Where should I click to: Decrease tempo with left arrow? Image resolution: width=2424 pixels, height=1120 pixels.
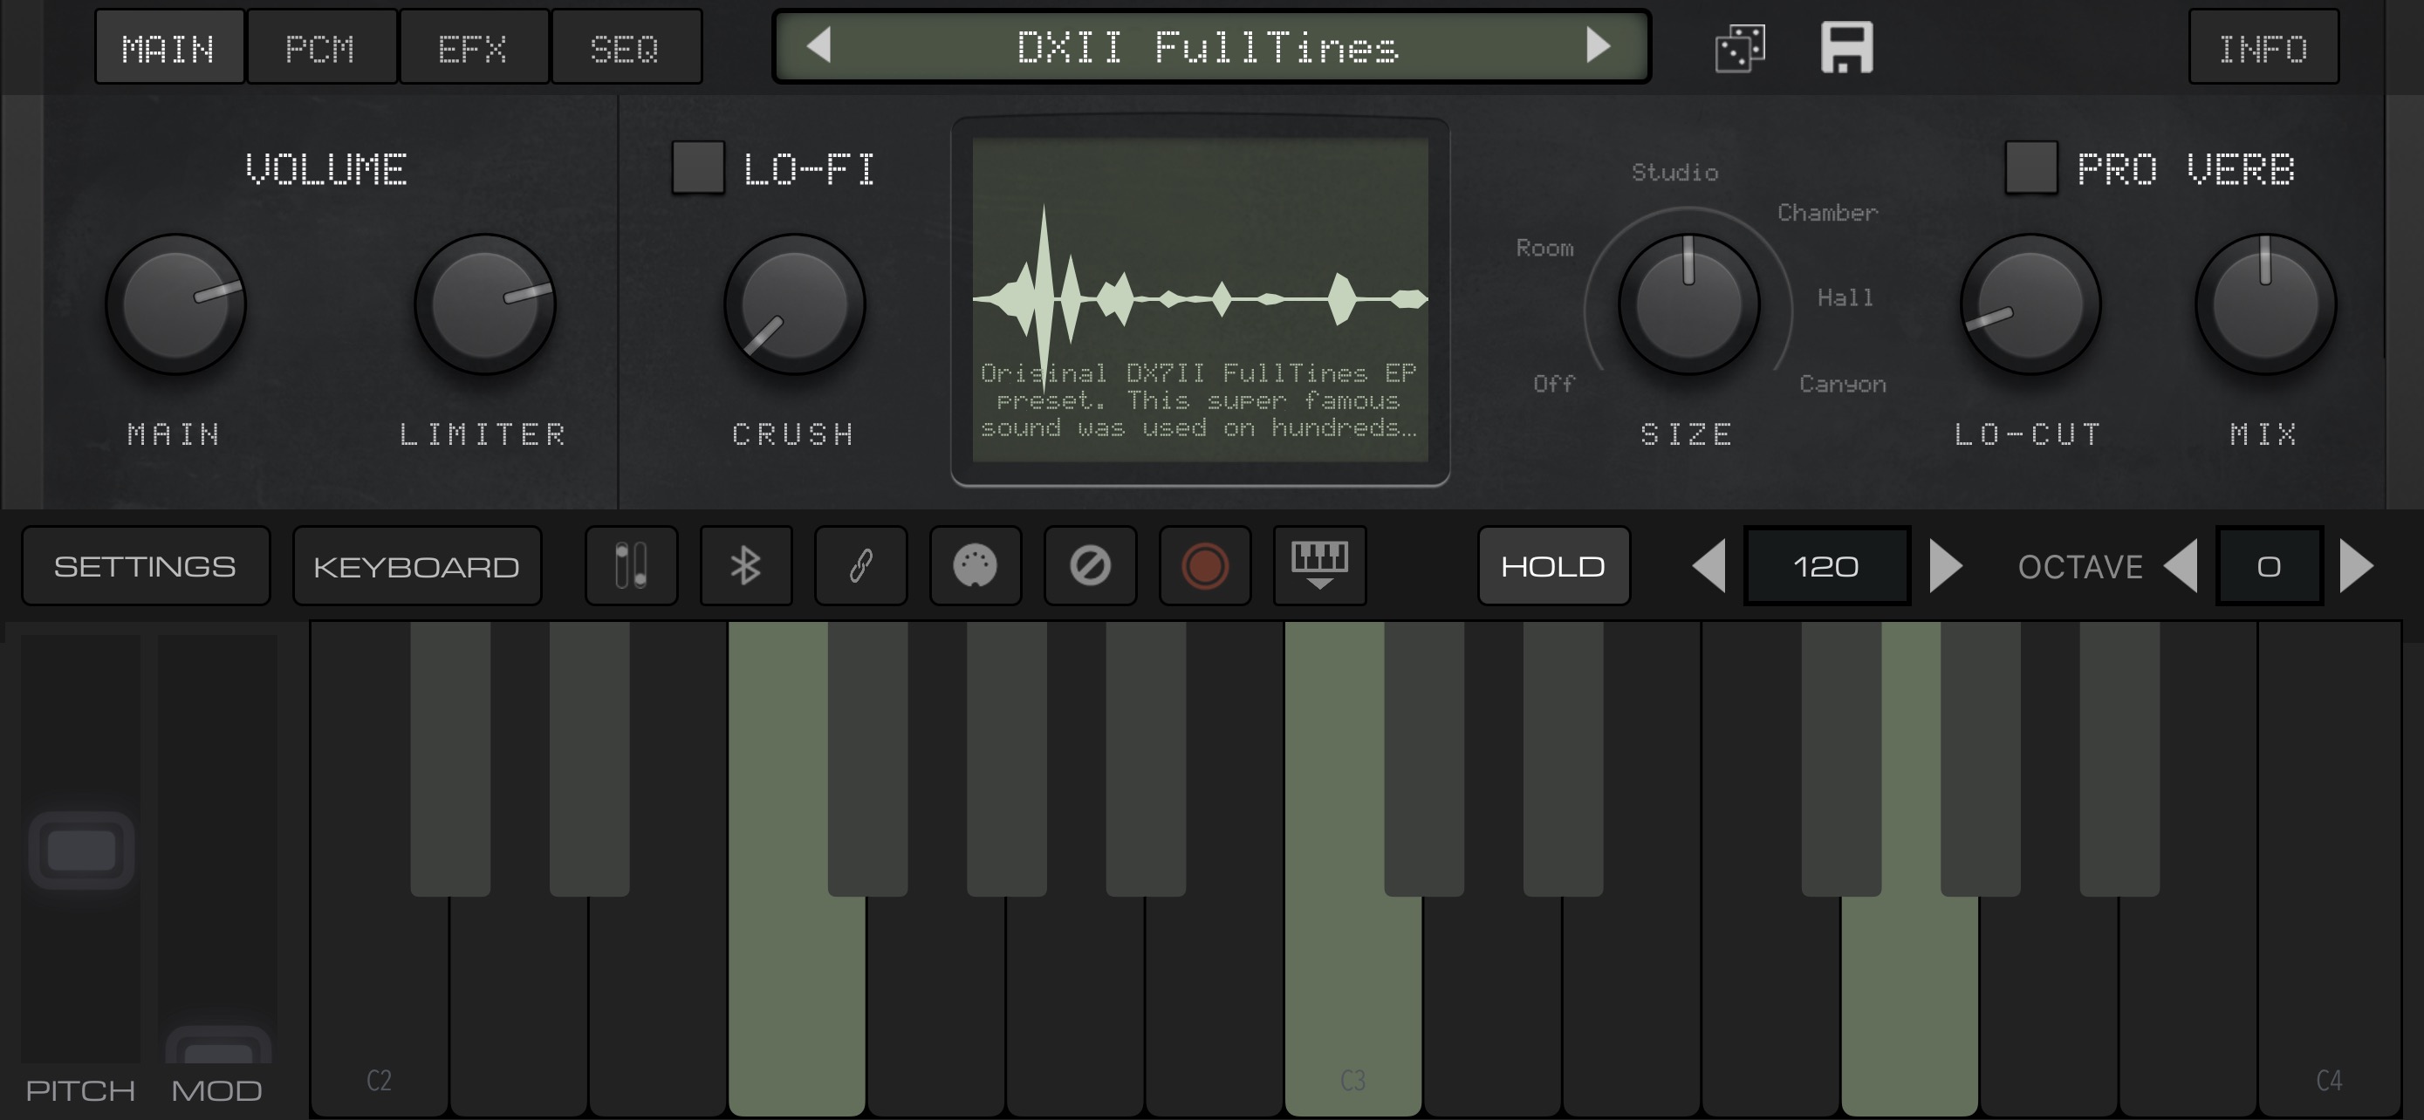[x=1708, y=566]
